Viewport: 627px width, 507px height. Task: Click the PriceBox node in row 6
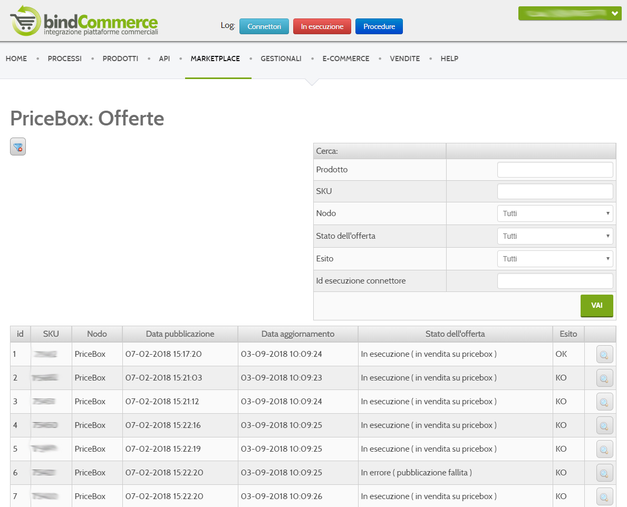(x=90, y=473)
